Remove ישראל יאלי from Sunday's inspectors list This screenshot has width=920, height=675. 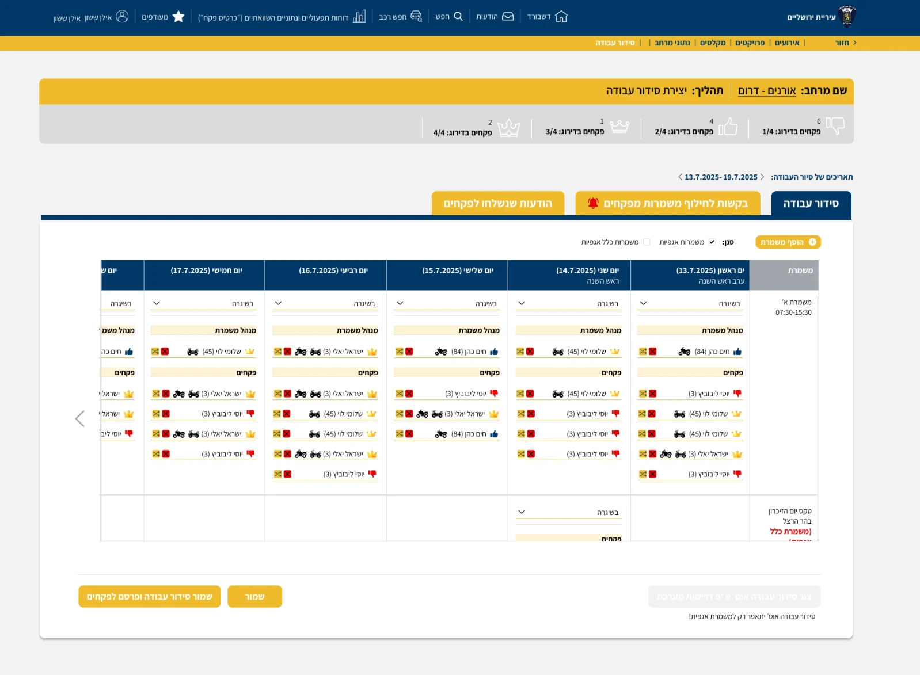coord(652,454)
